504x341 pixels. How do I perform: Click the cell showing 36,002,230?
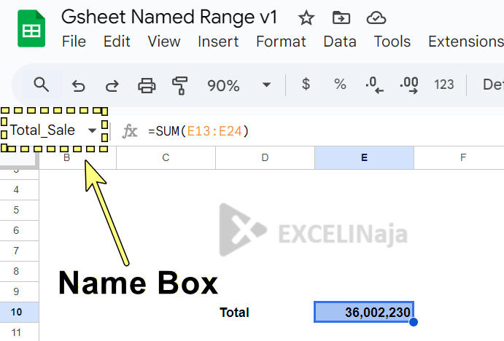click(364, 312)
